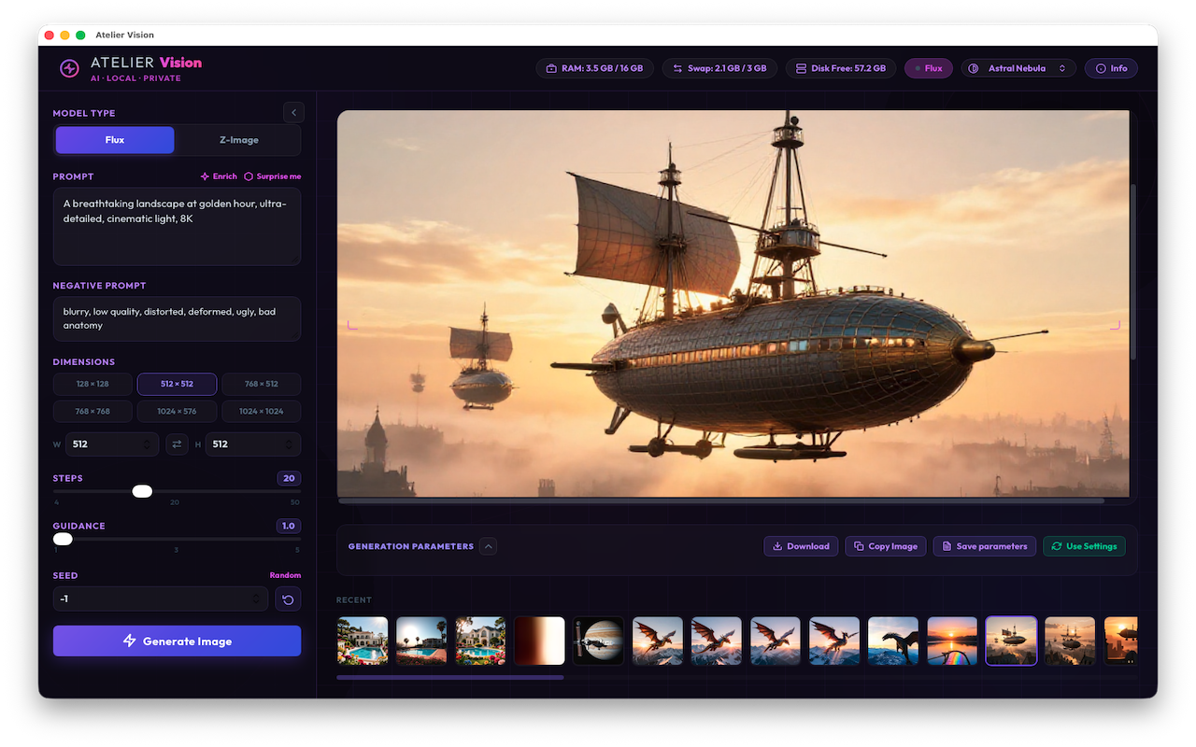The height and width of the screenshot is (747, 1196).
Task: Open the planet and spacecraft thumbnail
Action: click(598, 641)
